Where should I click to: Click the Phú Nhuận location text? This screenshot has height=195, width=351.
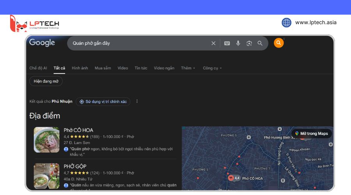[62, 101]
